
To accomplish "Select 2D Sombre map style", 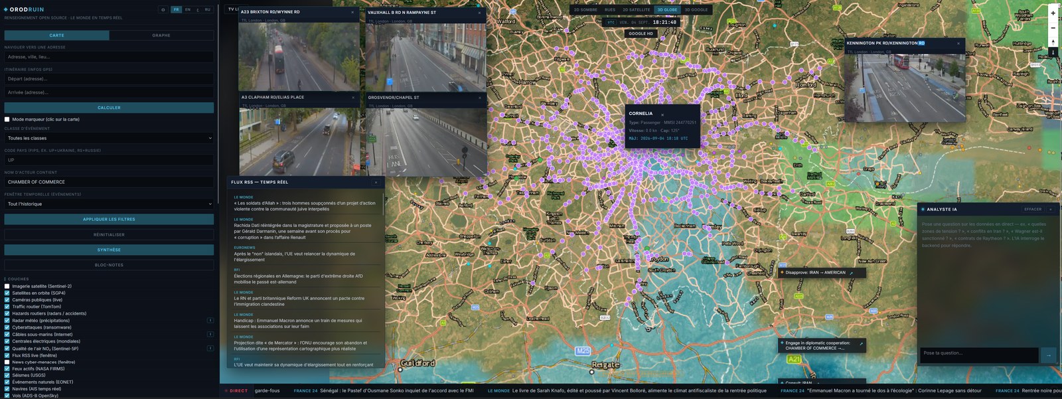I will (x=585, y=10).
